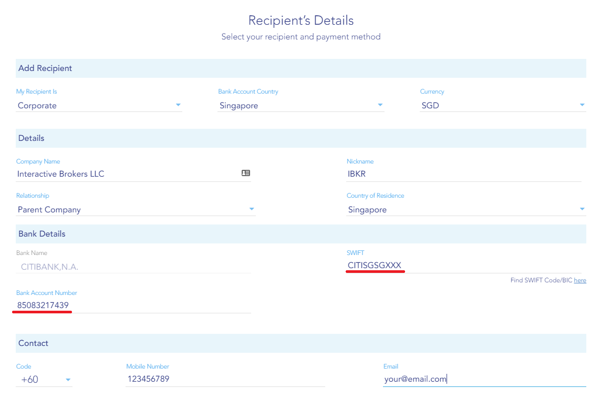Expand the Country of Residence dropdown
Screen dimensions: 601x398
tap(466, 209)
